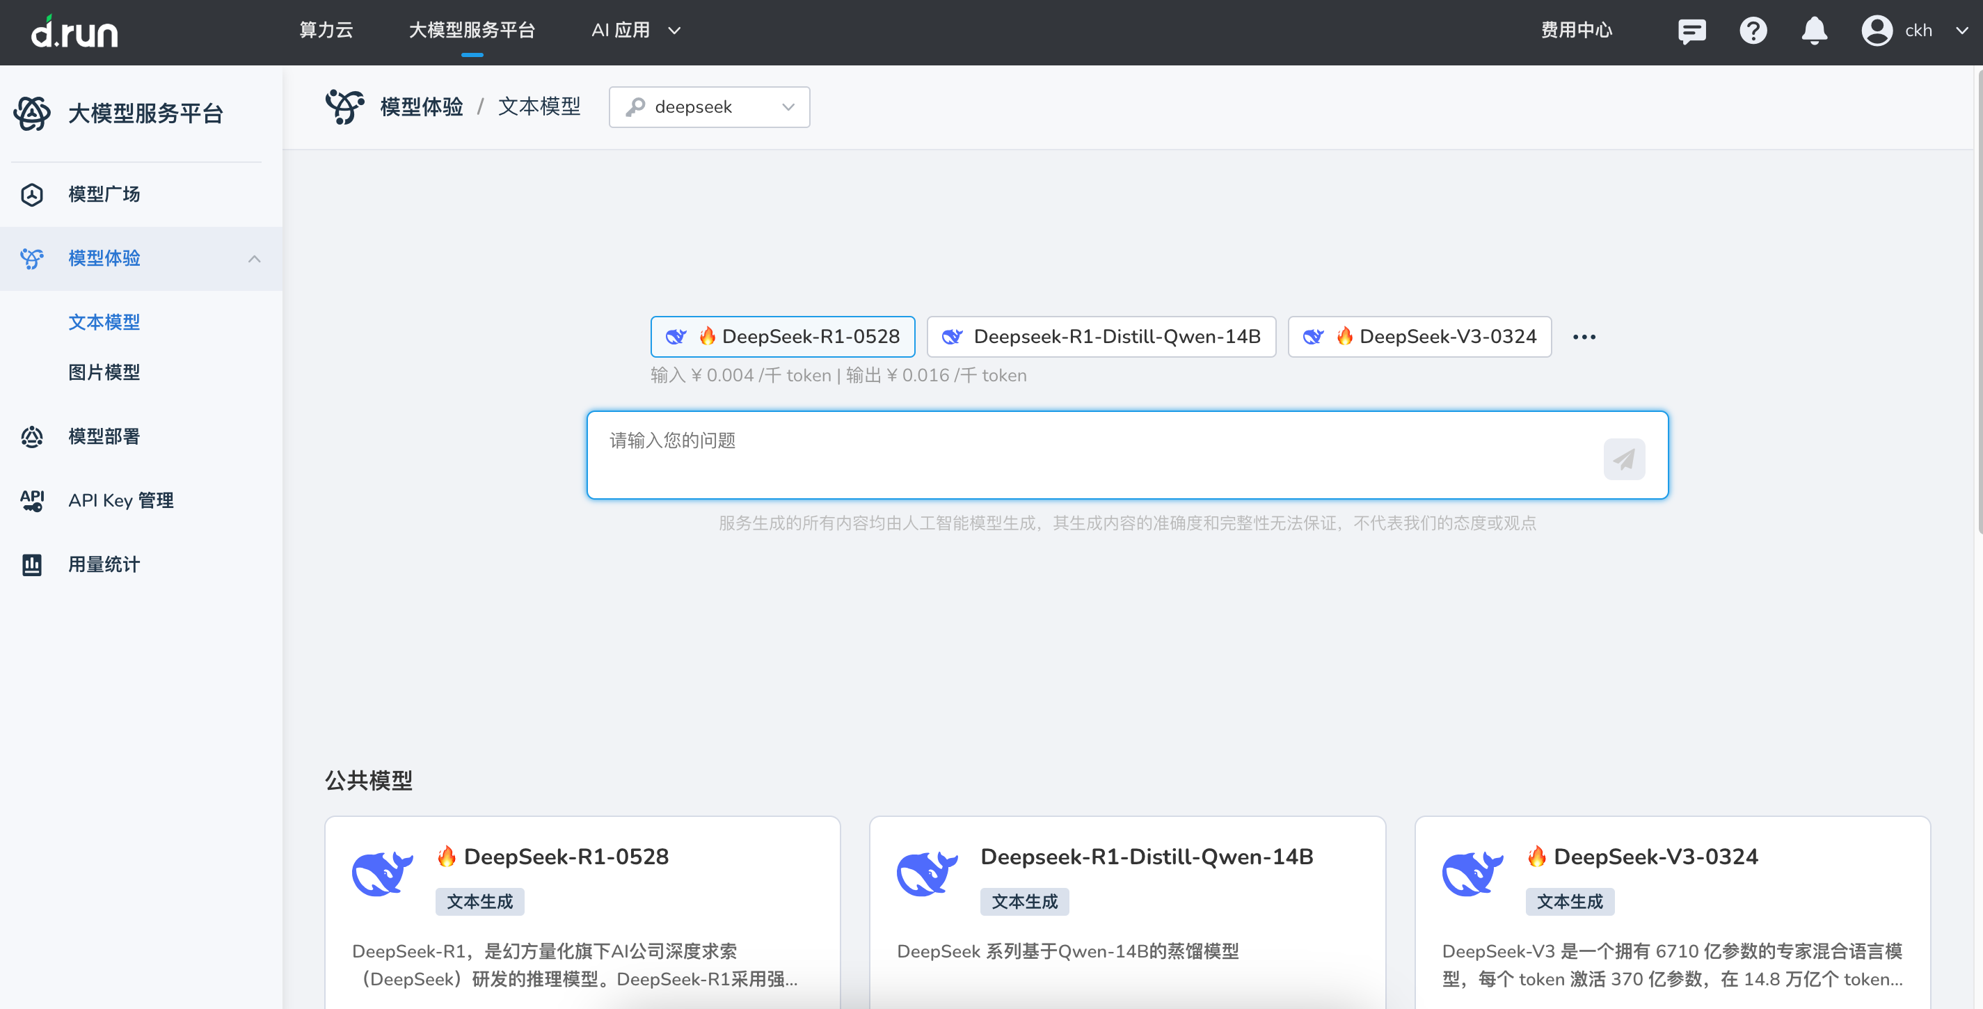Open the chat feedback message icon

1691,31
